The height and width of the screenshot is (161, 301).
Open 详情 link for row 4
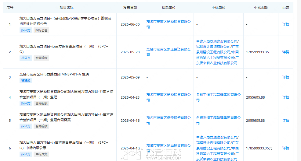(x=286, y=97)
